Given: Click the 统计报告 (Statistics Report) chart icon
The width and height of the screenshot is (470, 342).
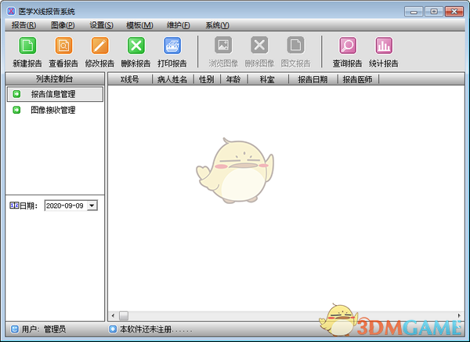Looking at the screenshot, I should (383, 46).
